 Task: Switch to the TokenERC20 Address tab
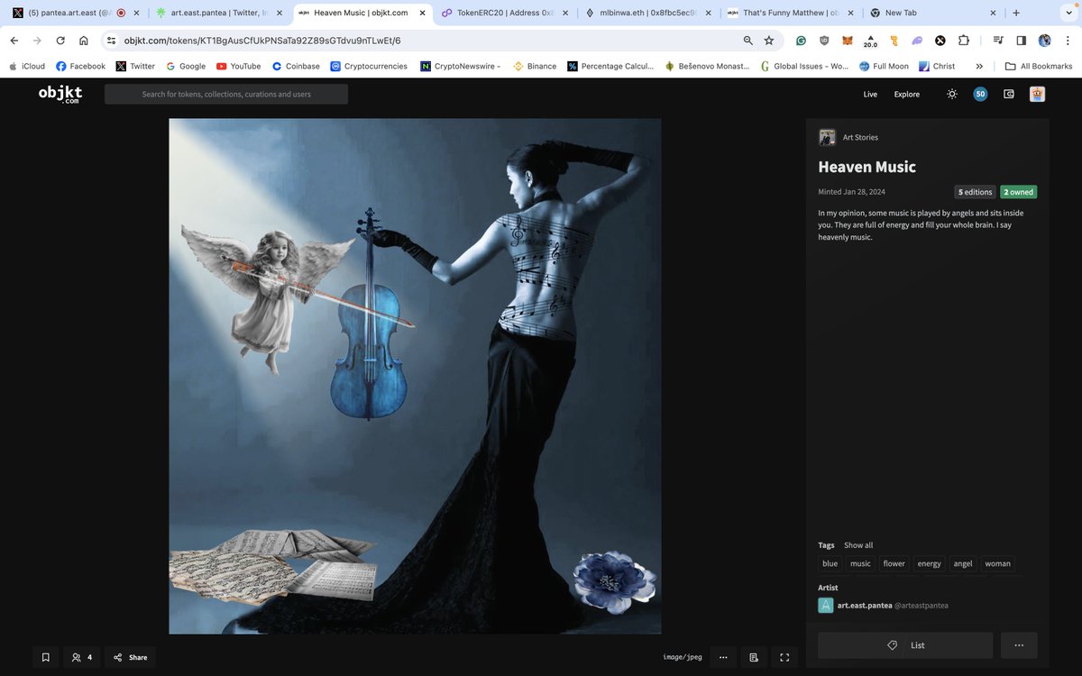(x=506, y=14)
